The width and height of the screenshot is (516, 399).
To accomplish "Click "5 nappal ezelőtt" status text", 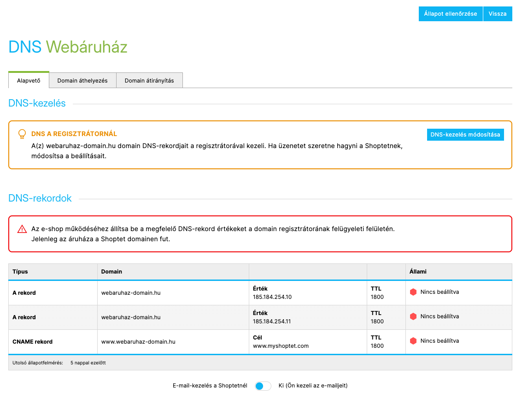I will click(x=88, y=363).
